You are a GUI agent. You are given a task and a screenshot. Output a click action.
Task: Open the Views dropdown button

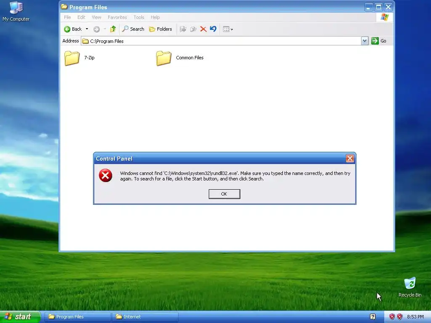[228, 29]
